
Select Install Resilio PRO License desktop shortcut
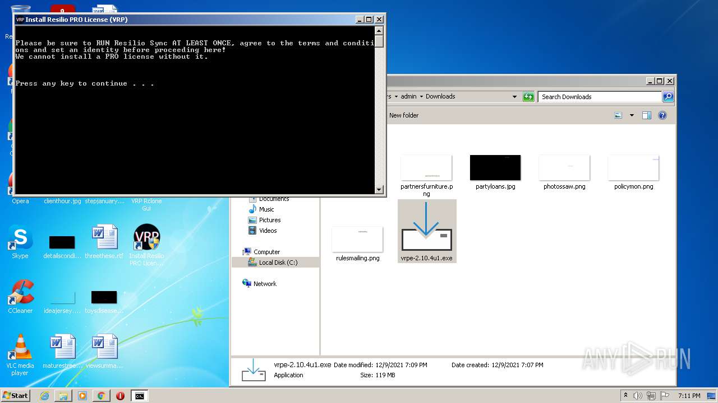coord(146,246)
